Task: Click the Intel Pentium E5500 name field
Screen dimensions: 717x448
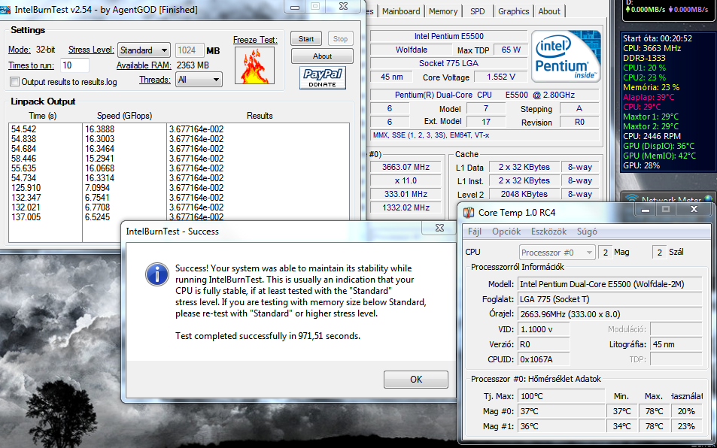Action: 448,36
